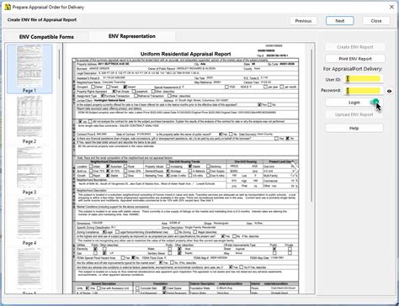Focus the User ID field
Image resolution: width=399 pixels, height=306 pixels.
pos(363,79)
